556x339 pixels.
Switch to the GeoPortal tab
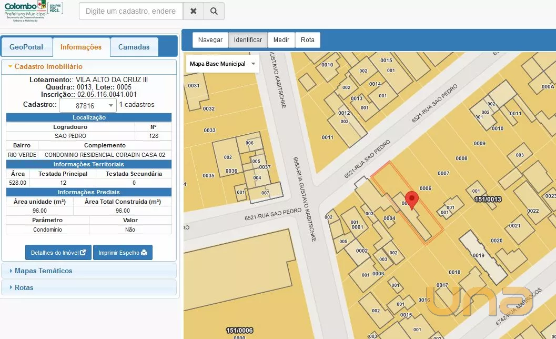pyautogui.click(x=26, y=47)
